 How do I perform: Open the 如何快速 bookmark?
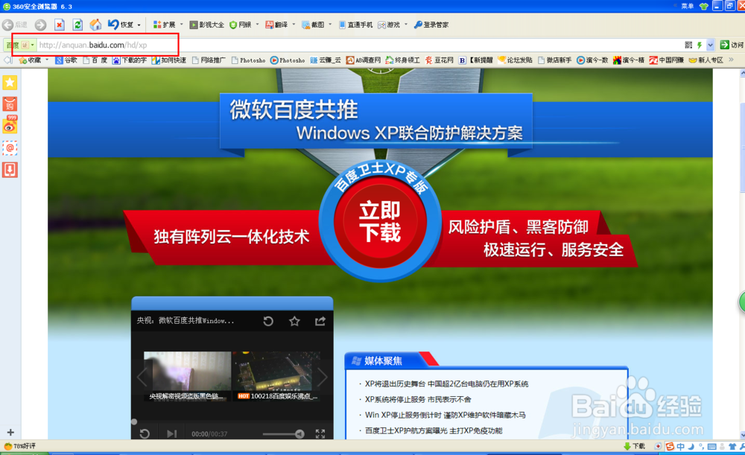169,60
